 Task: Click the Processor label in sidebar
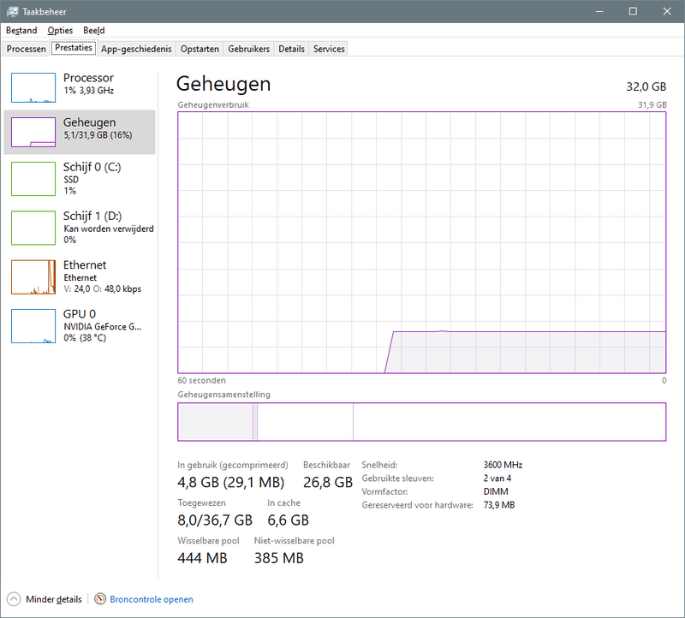88,78
